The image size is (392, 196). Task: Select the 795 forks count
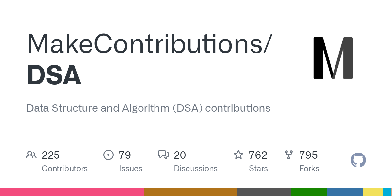click(x=308, y=155)
